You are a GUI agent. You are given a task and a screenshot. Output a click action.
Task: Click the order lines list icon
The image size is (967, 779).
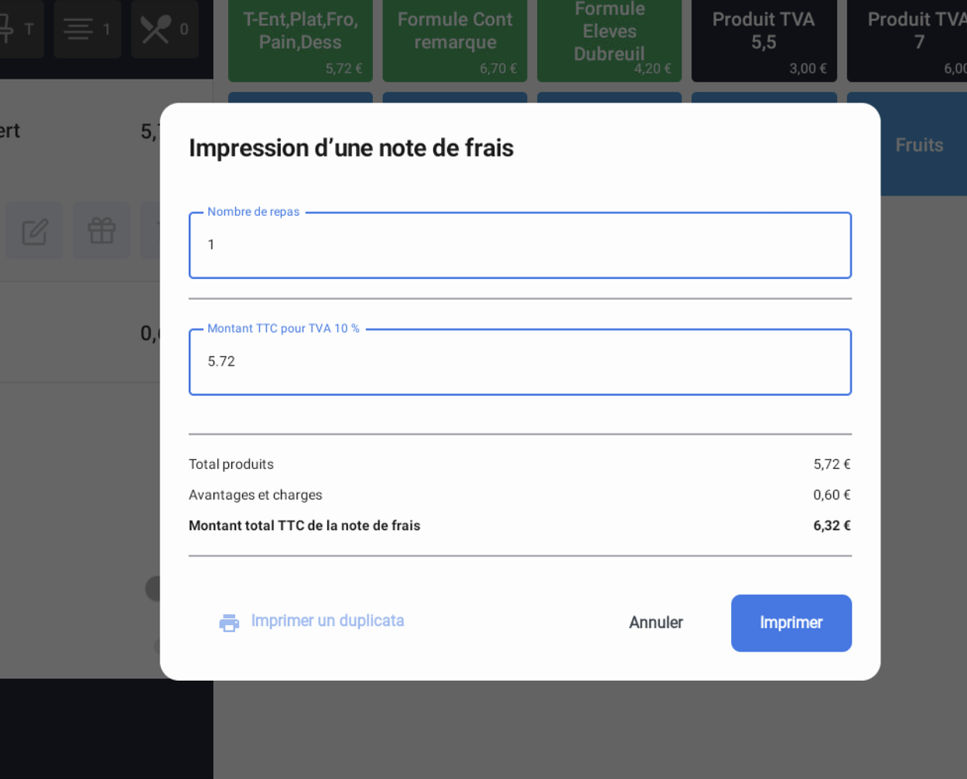coord(78,29)
